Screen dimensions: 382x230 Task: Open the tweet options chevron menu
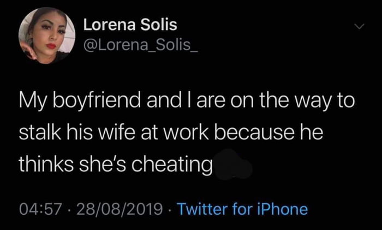358,26
